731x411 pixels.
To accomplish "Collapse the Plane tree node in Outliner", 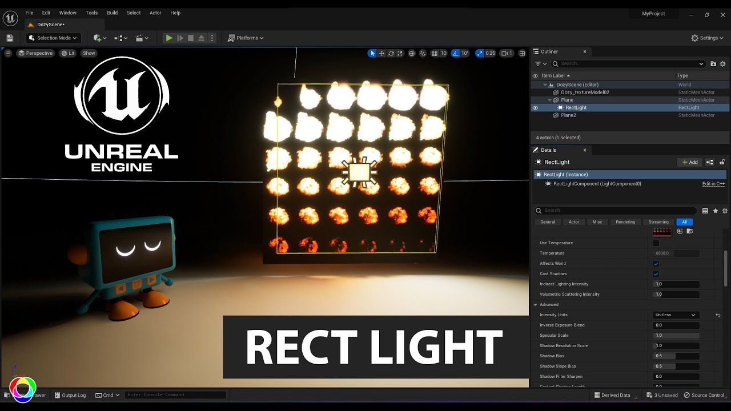I will point(550,100).
